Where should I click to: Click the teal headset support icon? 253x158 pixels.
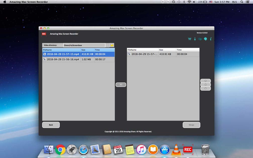205,39
